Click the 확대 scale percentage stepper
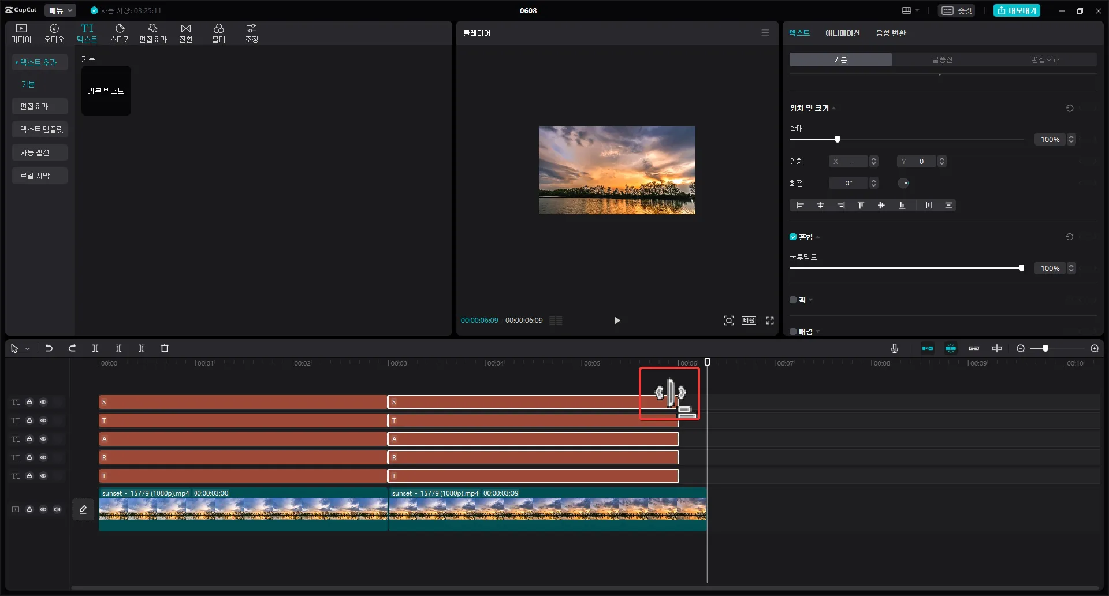 [x=1071, y=139]
